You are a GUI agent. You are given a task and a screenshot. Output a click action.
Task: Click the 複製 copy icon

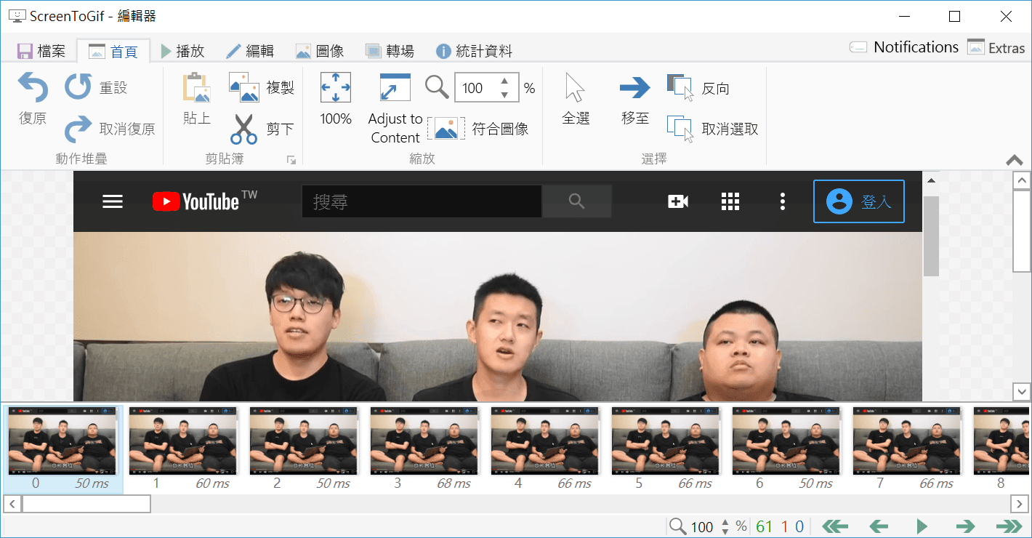[244, 87]
